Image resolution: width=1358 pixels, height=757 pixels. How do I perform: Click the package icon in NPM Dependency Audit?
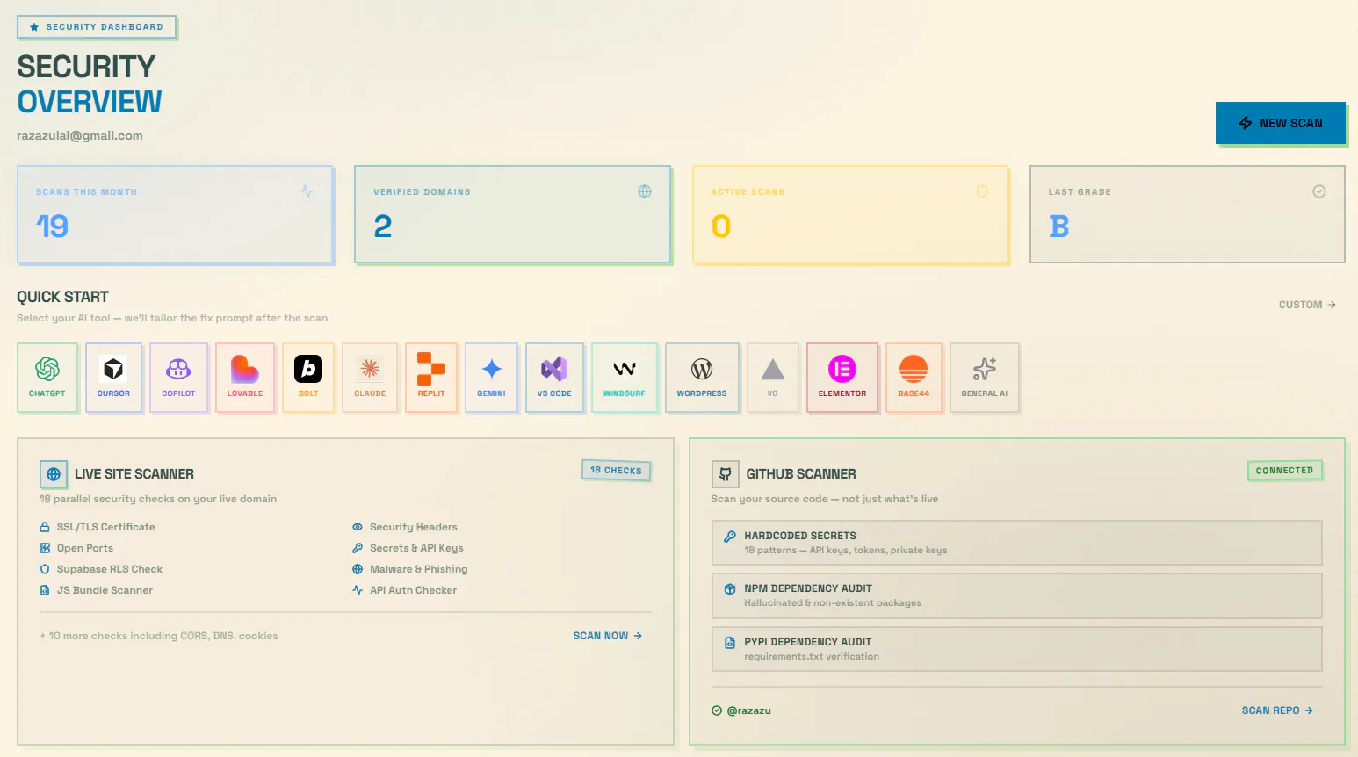point(730,589)
